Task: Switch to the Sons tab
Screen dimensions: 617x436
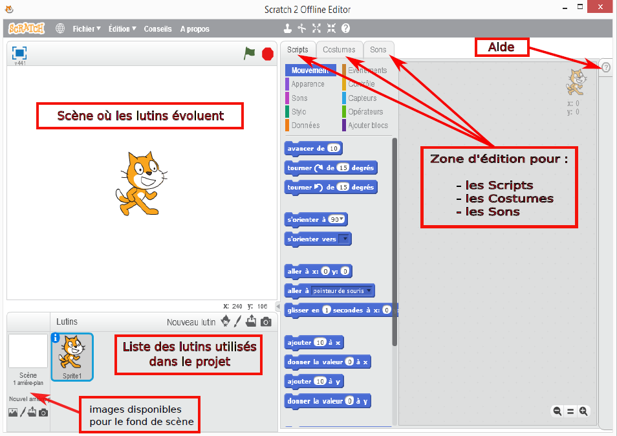Action: click(378, 50)
